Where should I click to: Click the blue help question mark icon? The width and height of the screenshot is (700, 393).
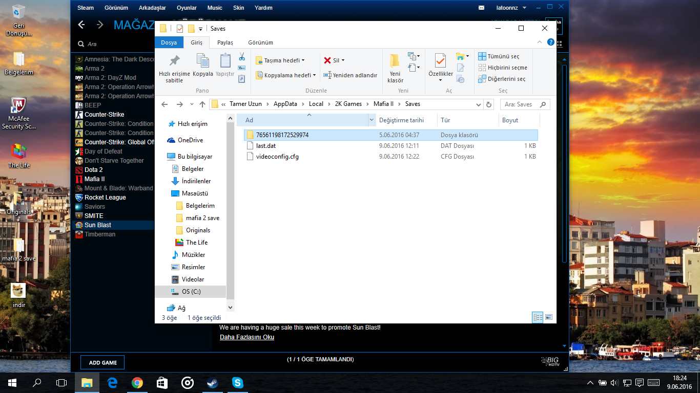551,42
